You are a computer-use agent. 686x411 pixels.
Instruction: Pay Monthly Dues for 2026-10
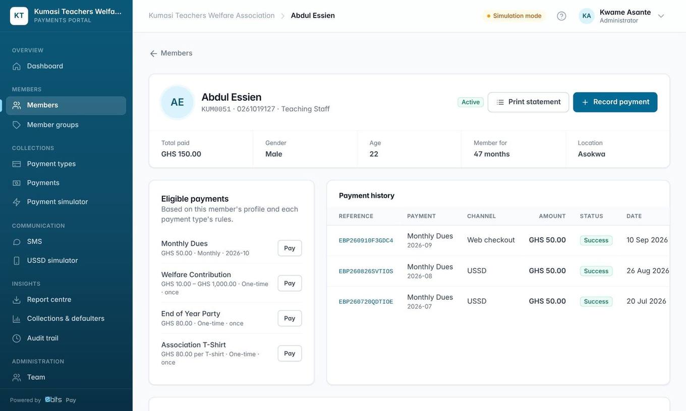290,248
